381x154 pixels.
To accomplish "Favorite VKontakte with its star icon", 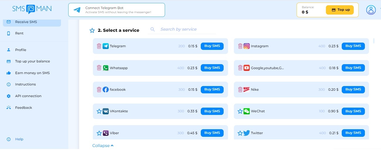I will pos(99,111).
